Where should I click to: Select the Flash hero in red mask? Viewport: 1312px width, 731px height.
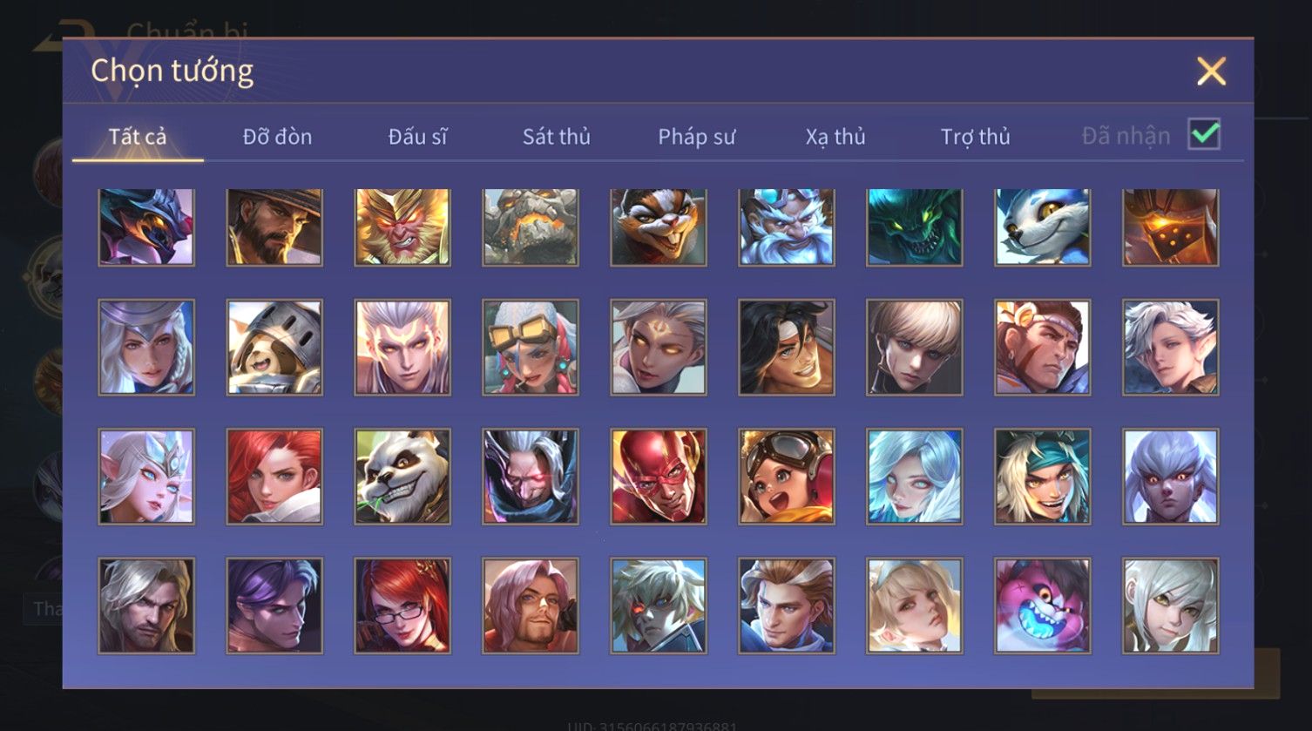pos(659,477)
